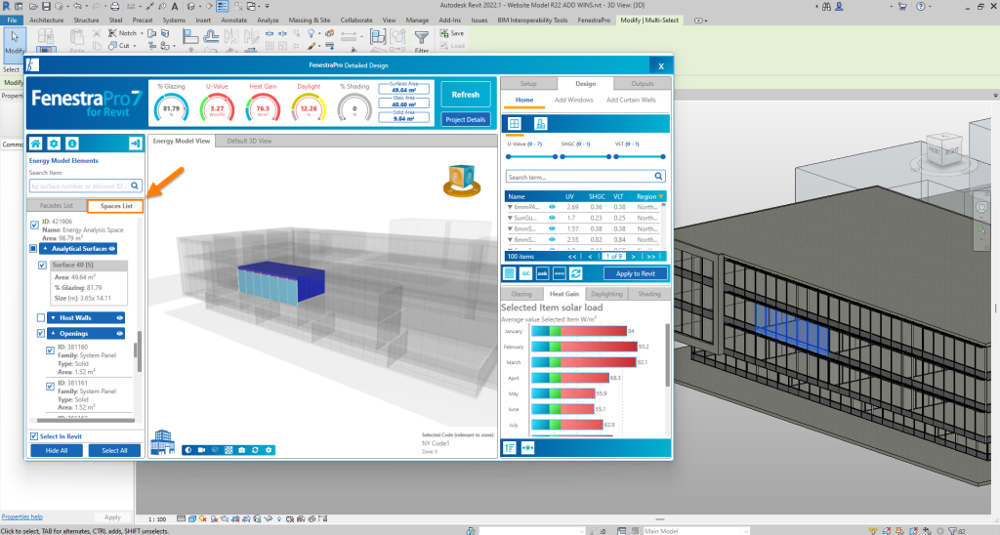Image resolution: width=1000 pixels, height=535 pixels.
Task: Click the Revit print icon in quick access
Action: 115,7
